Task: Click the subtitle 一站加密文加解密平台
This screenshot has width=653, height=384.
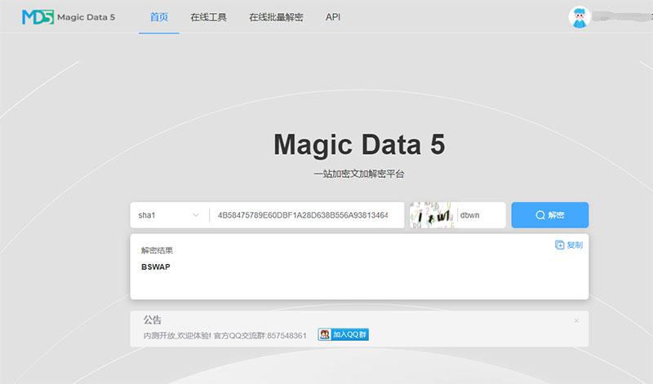Action: click(x=359, y=174)
